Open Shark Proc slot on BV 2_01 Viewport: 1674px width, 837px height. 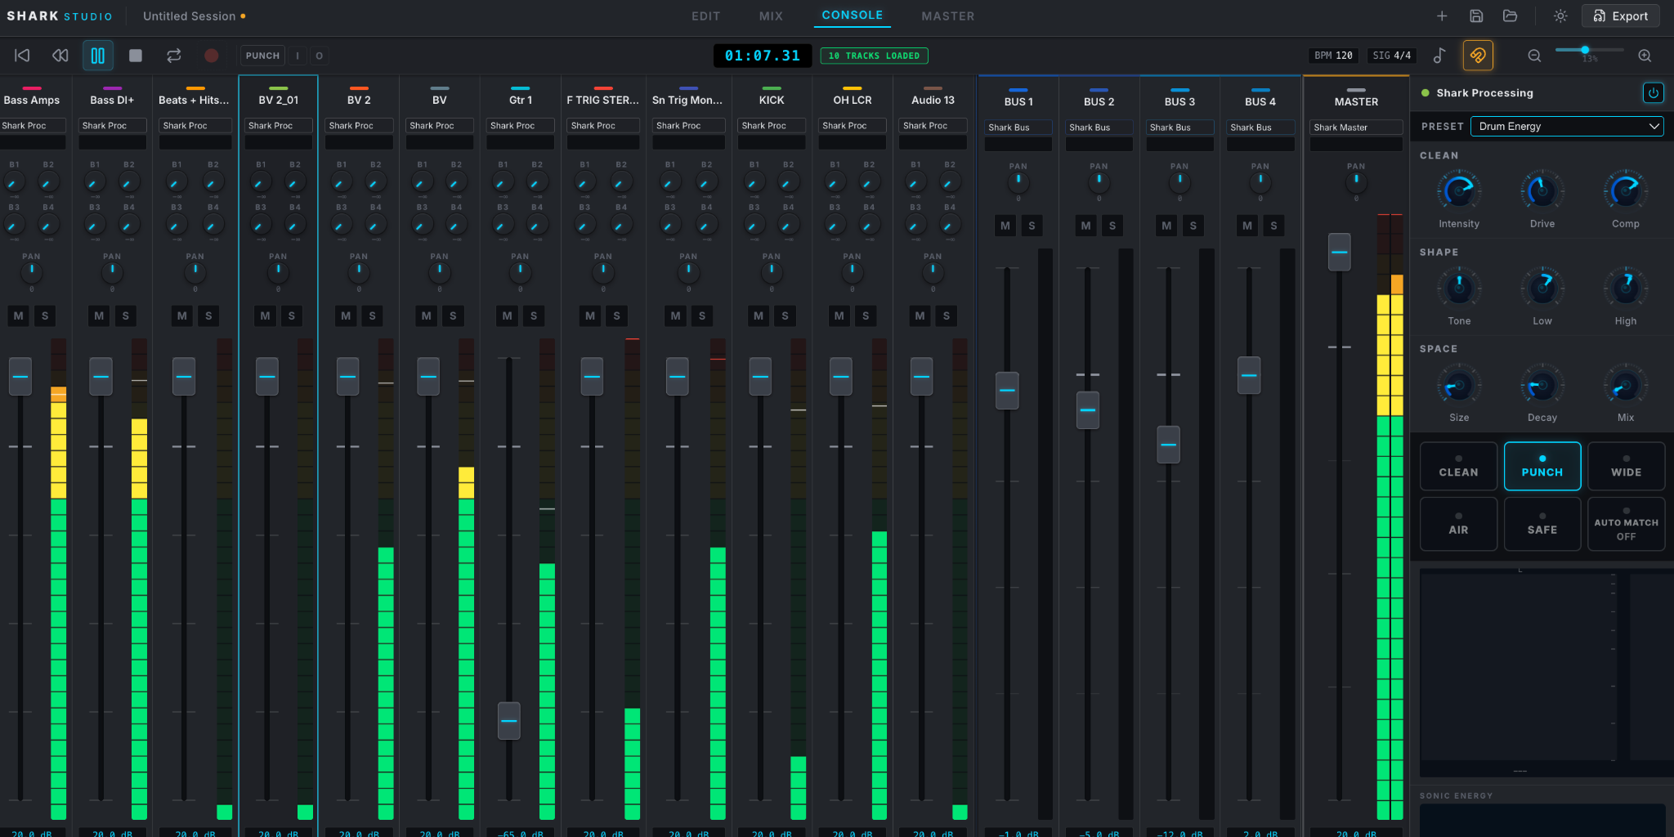[278, 126]
